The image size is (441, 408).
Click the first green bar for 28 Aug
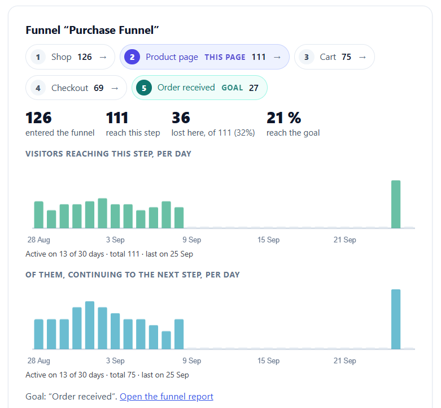[x=39, y=215]
